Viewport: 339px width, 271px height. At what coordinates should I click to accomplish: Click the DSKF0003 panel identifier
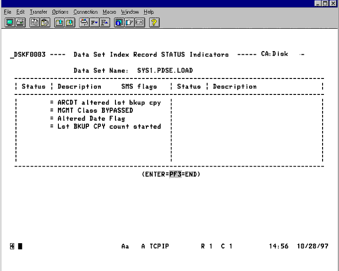point(30,54)
